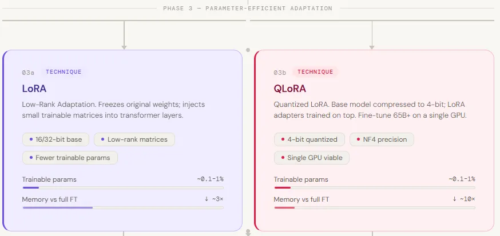500x236 pixels.
Task: Click the LoRA card title
Action: point(34,89)
